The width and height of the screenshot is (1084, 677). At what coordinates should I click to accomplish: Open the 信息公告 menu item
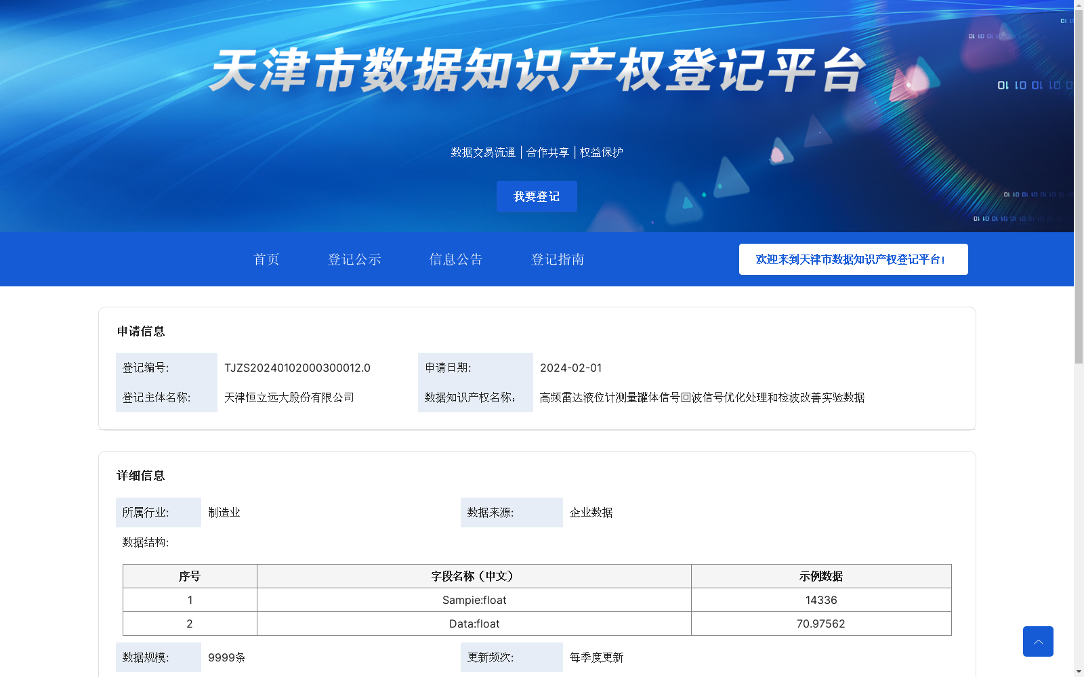(456, 259)
